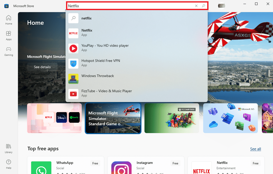The image size is (273, 174).
Task: Click the FizzTube player icon in suggestions
Action: [73, 94]
